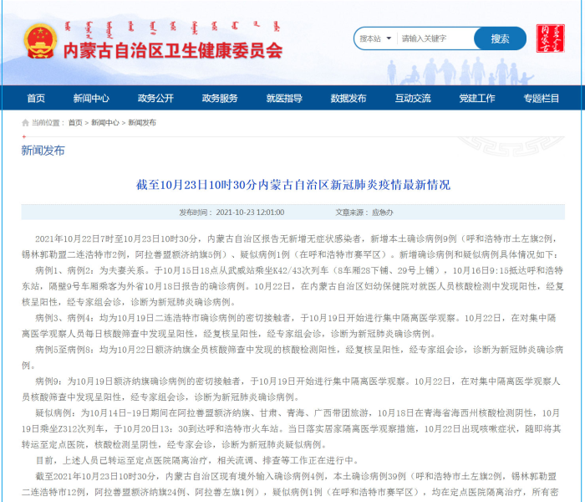Viewport: 585px width, 502px height.
Task: Open the 本站 search scope dropdown
Action: tap(374, 38)
